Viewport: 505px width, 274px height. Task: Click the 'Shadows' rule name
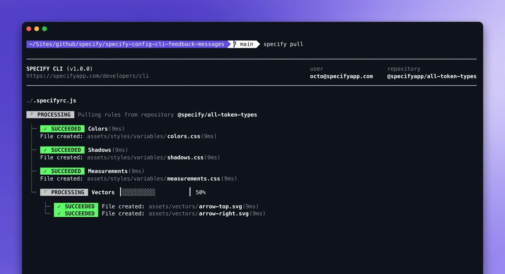[99, 150]
